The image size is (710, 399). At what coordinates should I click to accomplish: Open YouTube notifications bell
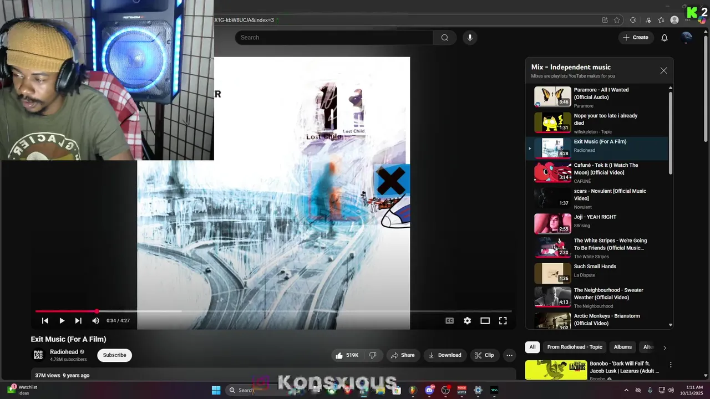click(x=665, y=38)
